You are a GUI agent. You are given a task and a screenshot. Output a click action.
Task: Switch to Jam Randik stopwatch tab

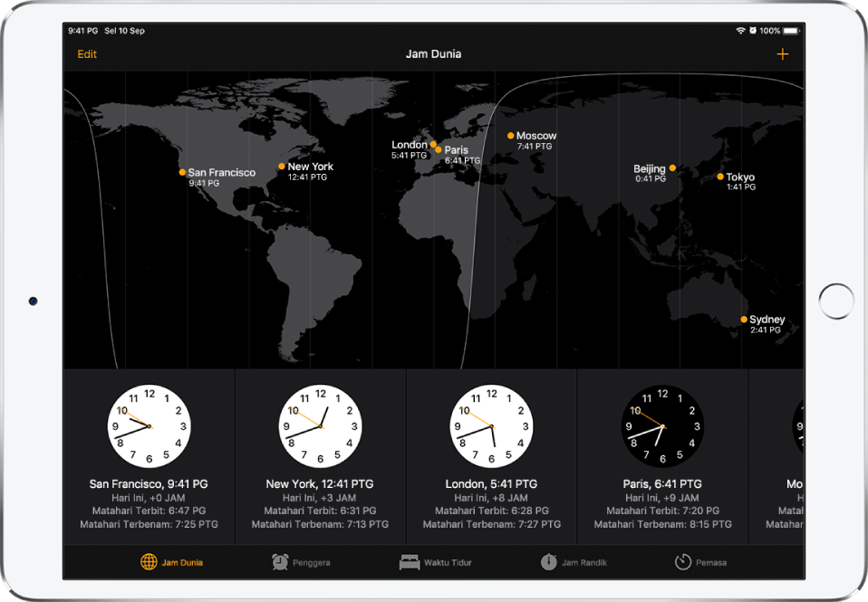(574, 562)
